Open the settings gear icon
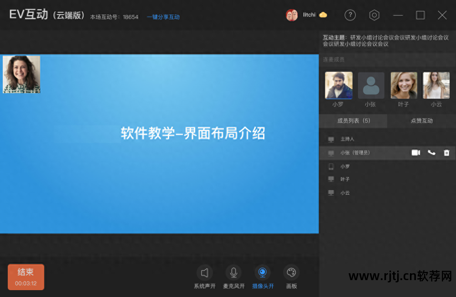Image resolution: width=456 pixels, height=297 pixels. click(x=374, y=15)
